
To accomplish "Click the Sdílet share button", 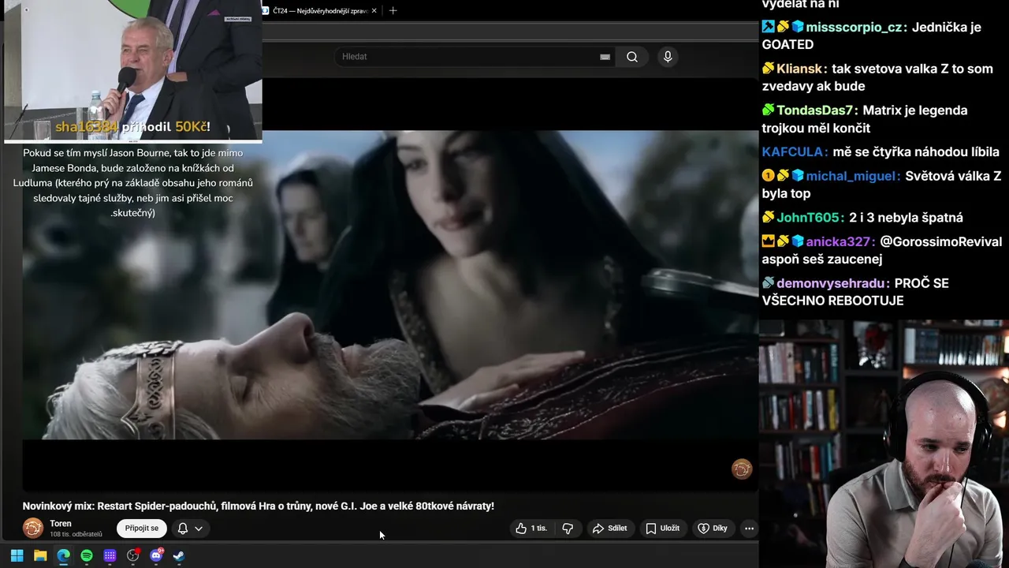I will click(609, 529).
